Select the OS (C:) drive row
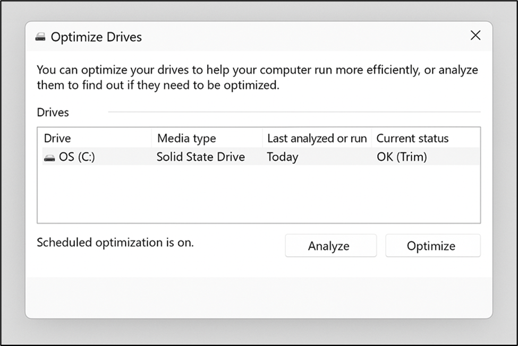The height and width of the screenshot is (346, 518). [261, 157]
